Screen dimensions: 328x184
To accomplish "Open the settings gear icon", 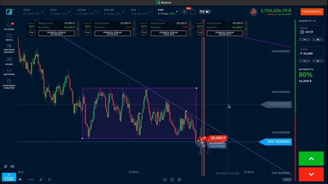I will click(6, 167).
